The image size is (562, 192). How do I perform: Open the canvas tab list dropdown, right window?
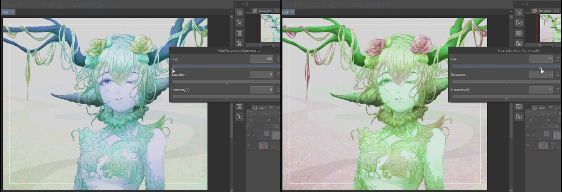click(511, 12)
